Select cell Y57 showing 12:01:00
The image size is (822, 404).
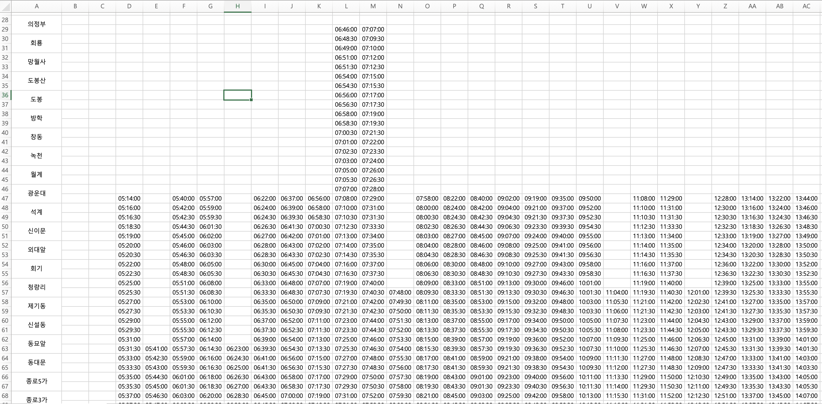tap(698, 293)
